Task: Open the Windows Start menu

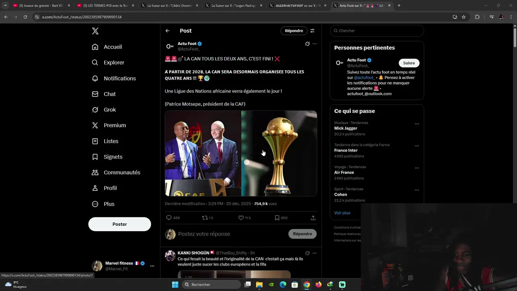Action: (175, 285)
